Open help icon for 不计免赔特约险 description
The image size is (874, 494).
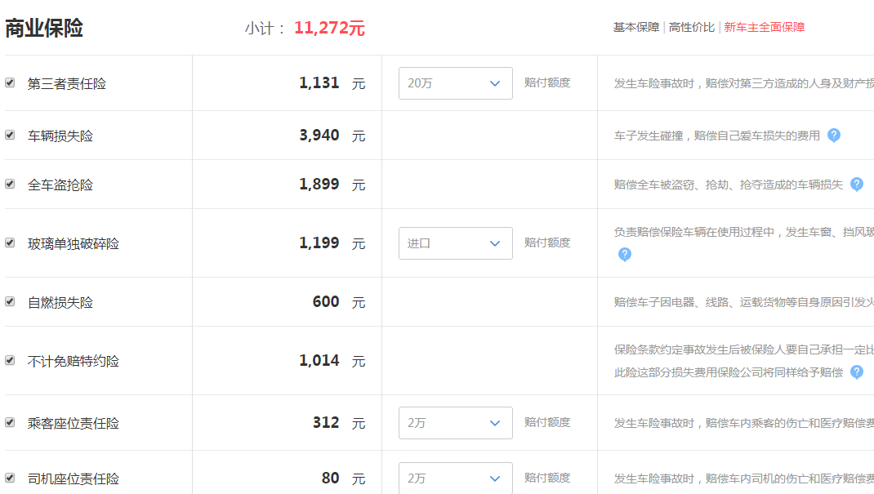coord(857,372)
